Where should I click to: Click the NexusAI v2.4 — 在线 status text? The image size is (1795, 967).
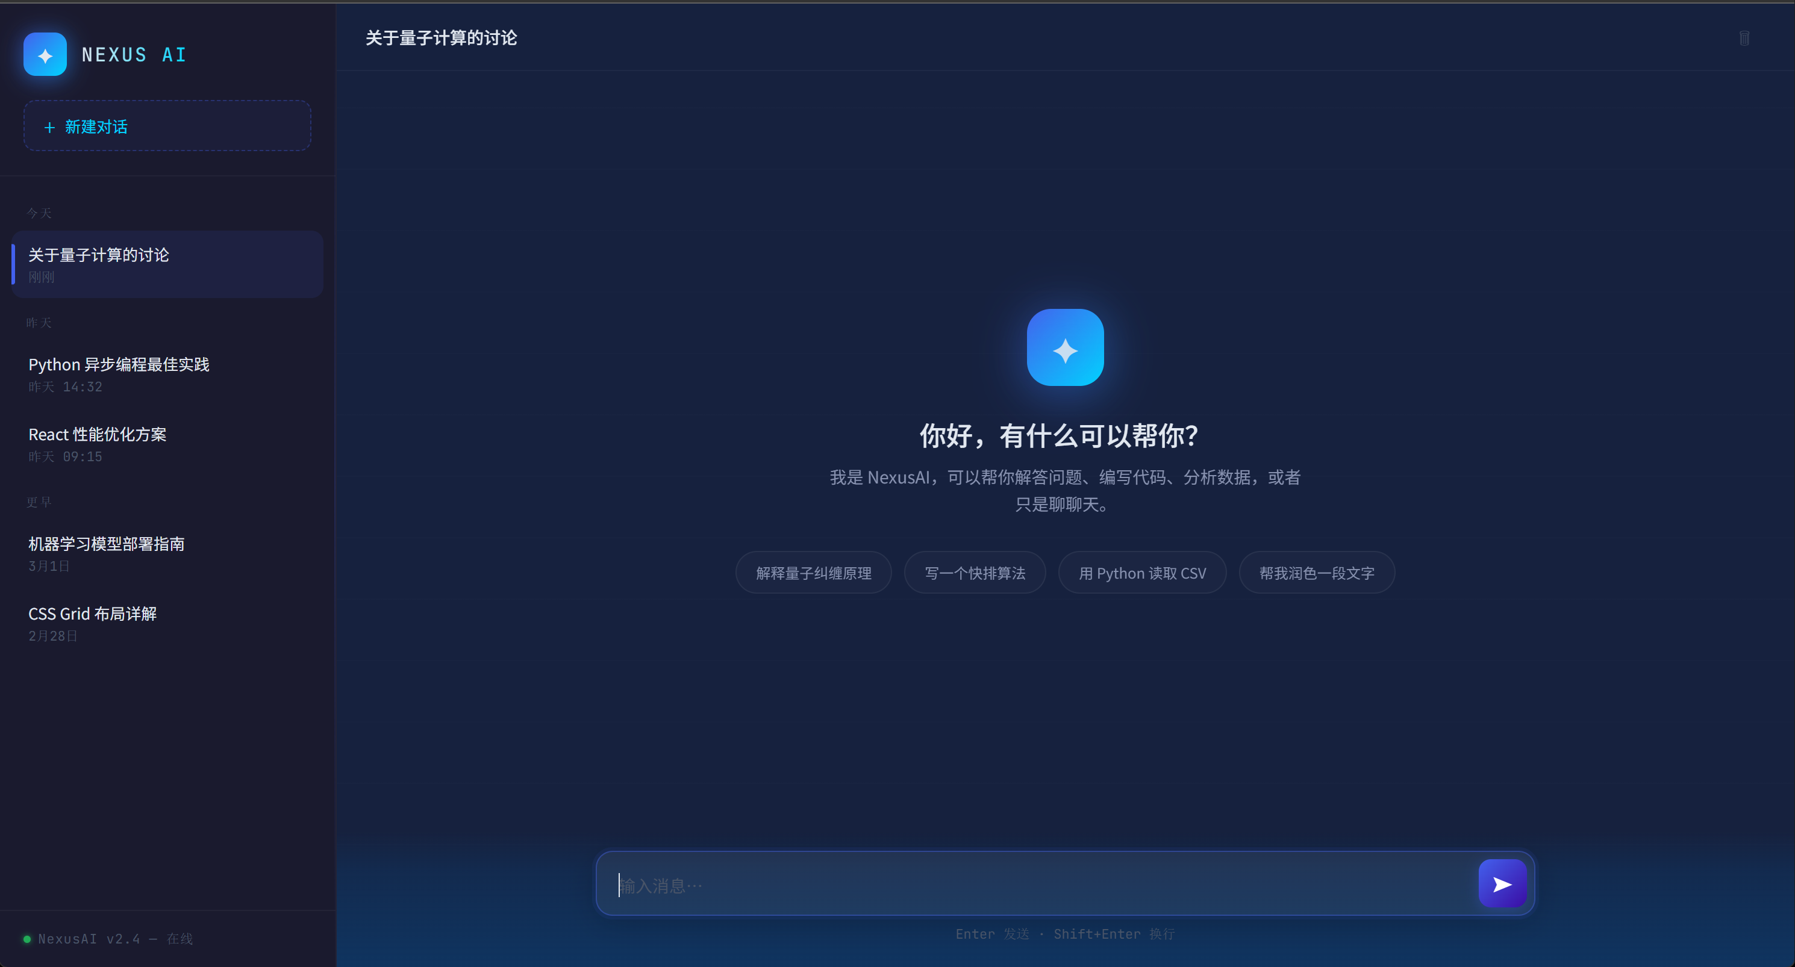(115, 939)
